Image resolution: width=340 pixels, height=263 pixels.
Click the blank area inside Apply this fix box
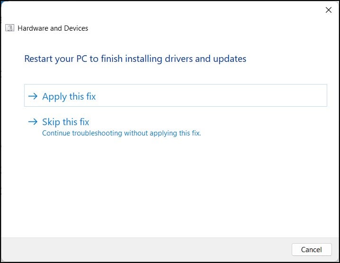(210, 95)
